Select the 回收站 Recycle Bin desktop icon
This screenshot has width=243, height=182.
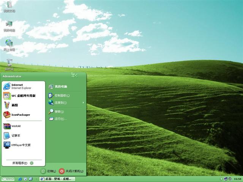pos(9,65)
